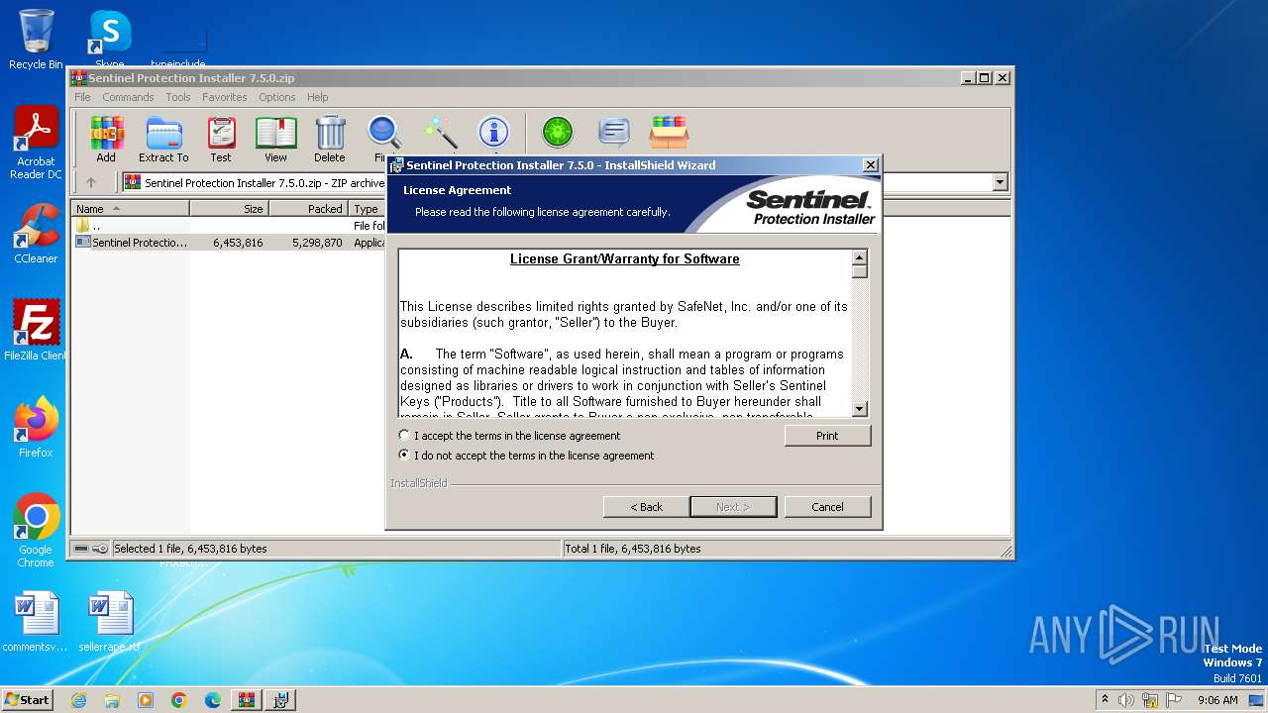Open Internet Explorer in the taskbar
This screenshot has height=713, width=1268.
79,700
